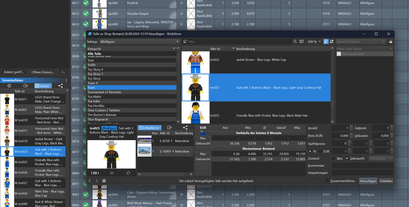
Task: Click the EU flag currency icon
Action: 203,134
